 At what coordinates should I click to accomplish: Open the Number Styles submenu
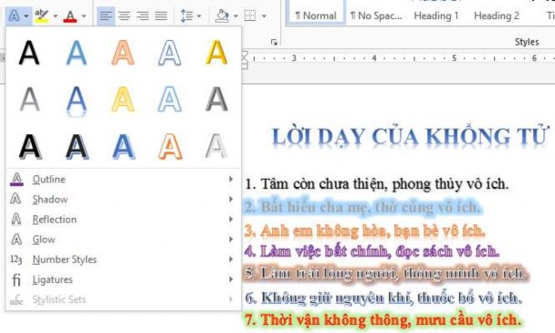[123, 259]
